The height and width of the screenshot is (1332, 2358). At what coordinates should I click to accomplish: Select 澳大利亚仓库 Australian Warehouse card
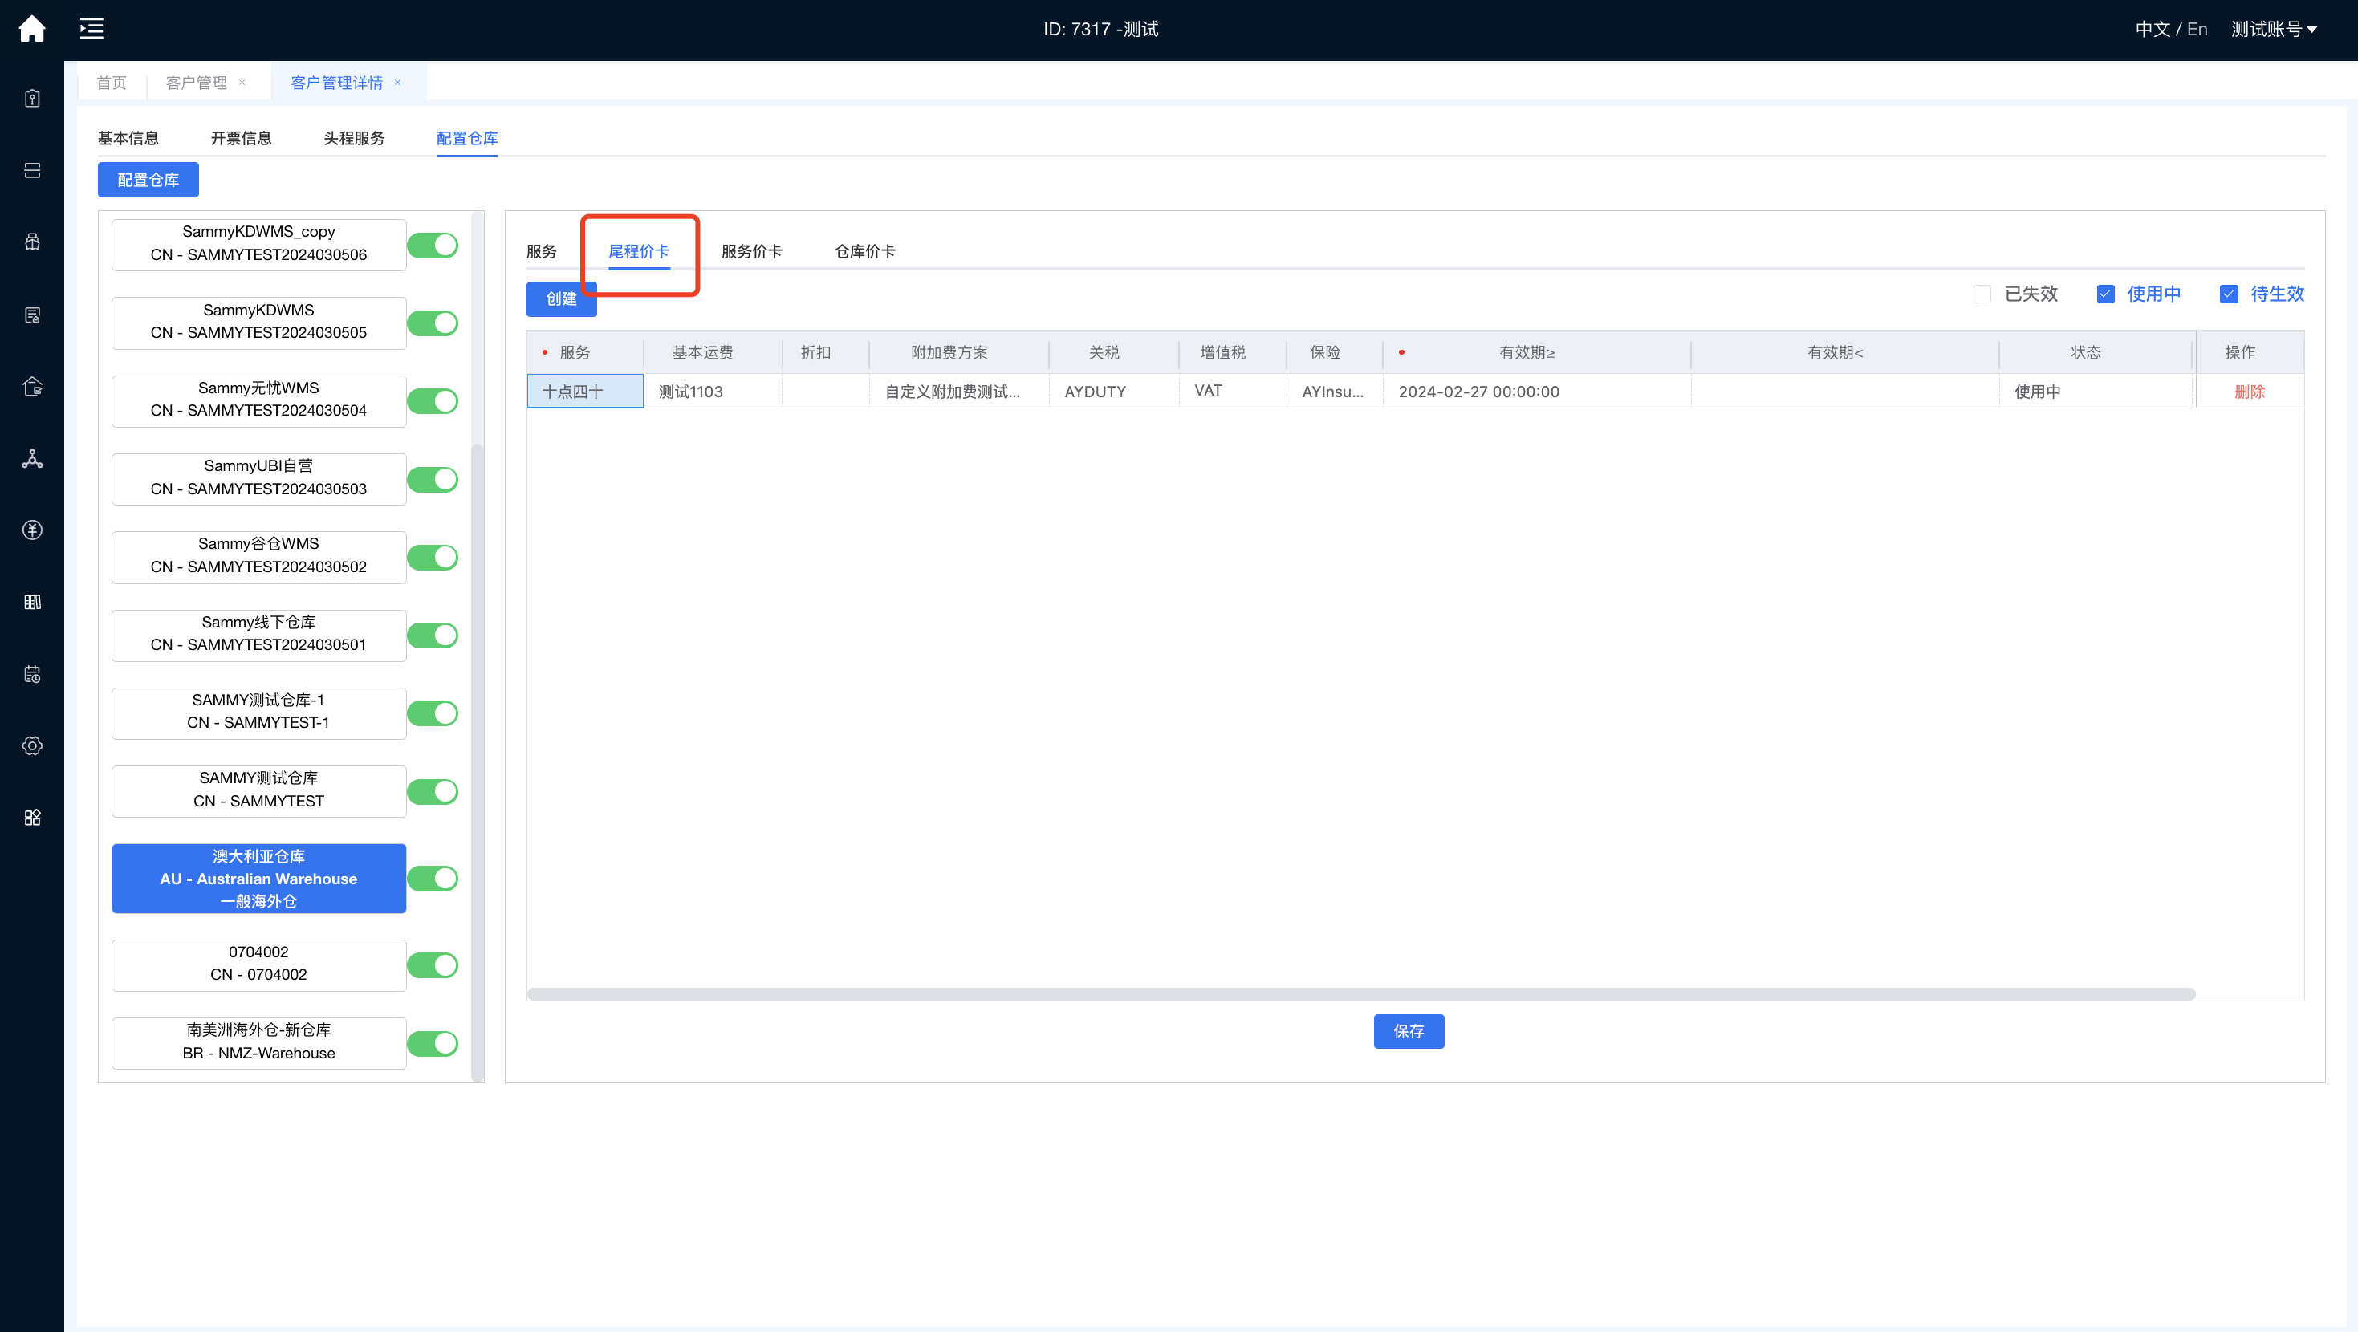click(259, 879)
